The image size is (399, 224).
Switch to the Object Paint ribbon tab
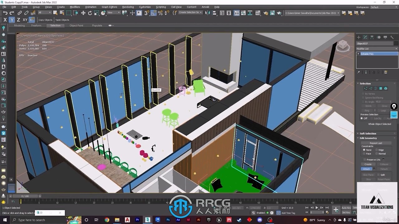point(76,26)
